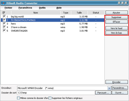Enable Même comme le dossier d'en checkbox

(18, 98)
